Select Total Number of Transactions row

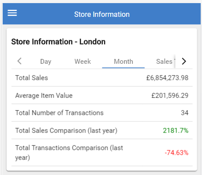tap(102, 113)
